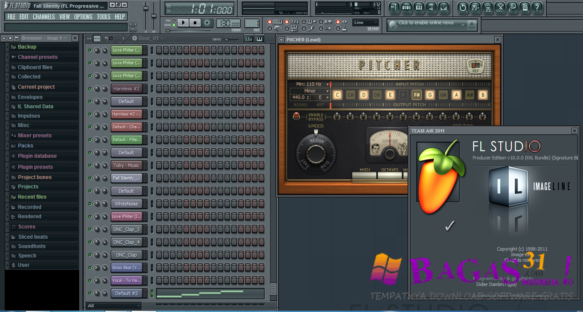Open the All channel filter dropdown
Viewport: 583px width, 312px height.
pos(114,306)
